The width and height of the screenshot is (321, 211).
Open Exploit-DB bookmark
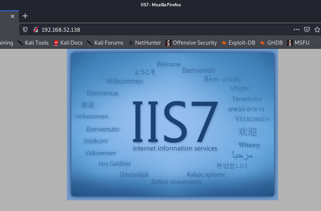tap(238, 43)
